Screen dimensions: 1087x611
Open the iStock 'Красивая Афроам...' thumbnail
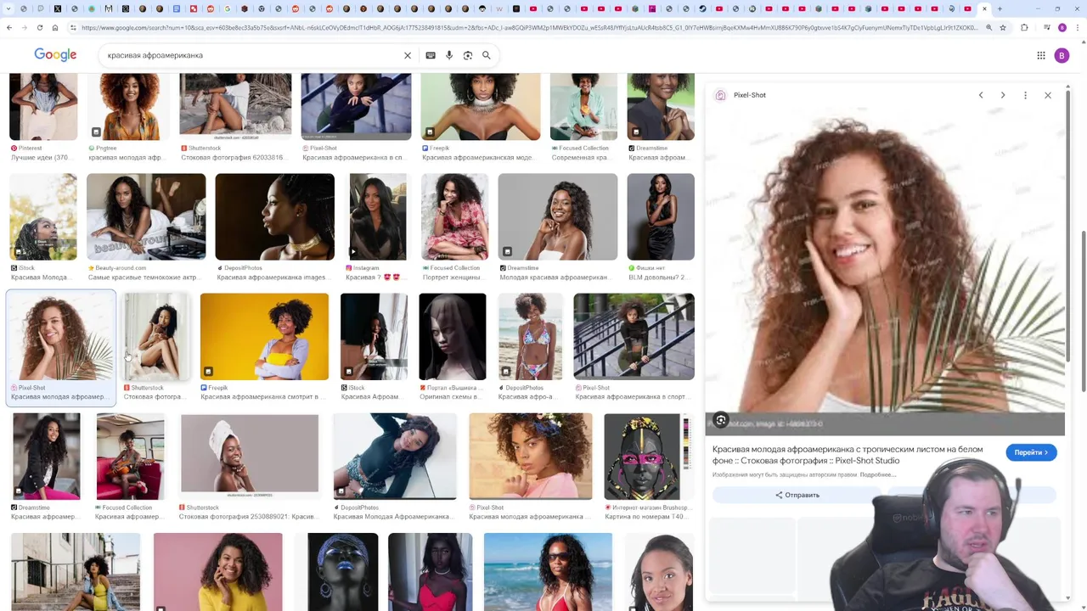click(374, 337)
